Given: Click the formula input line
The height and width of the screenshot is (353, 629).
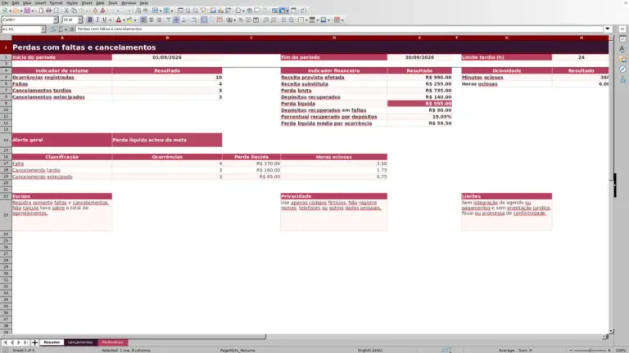Looking at the screenshot, I should point(339,29).
